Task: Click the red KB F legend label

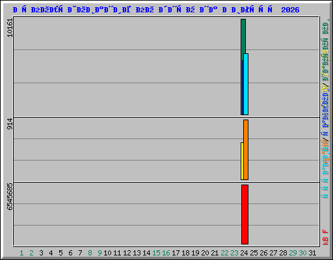Action: pos(325,237)
